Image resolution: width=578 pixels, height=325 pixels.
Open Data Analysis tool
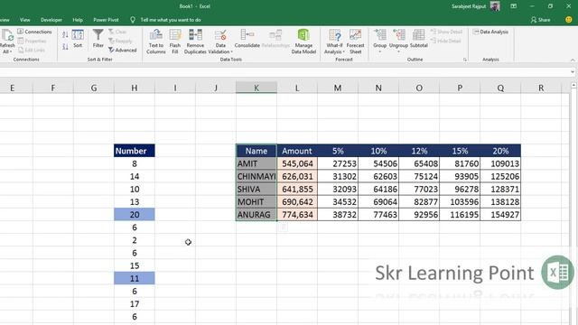[490, 32]
